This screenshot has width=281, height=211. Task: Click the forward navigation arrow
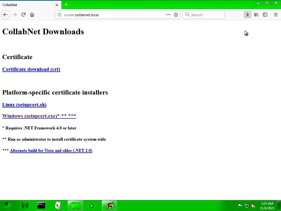click(15, 15)
